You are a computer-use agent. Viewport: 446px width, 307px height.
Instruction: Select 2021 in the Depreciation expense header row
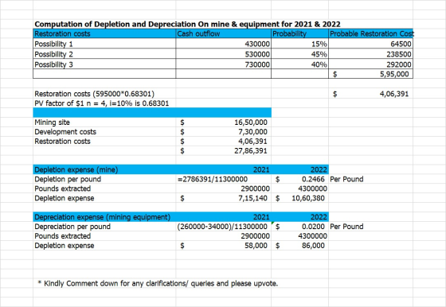pos(261,217)
